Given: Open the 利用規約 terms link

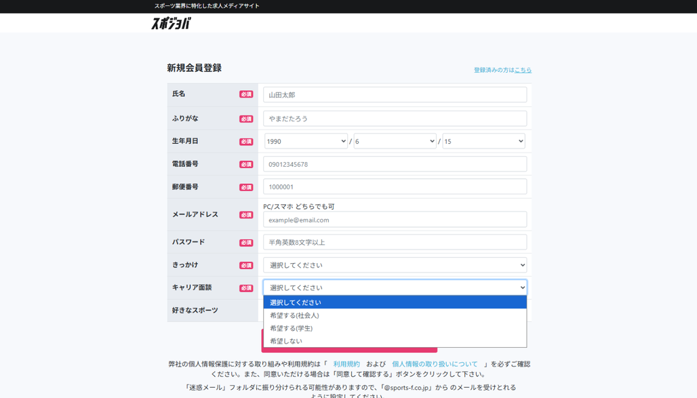Looking at the screenshot, I should tap(346, 364).
